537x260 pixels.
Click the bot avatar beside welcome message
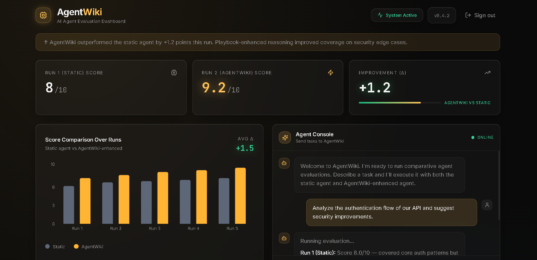(x=284, y=163)
